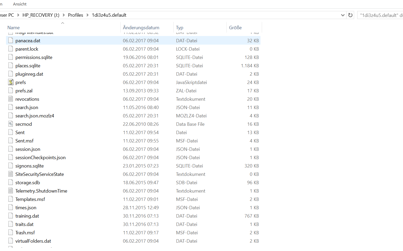Select the pluginreg.dat file icon
Image resolution: width=403 pixels, height=251 pixels.
click(10, 74)
